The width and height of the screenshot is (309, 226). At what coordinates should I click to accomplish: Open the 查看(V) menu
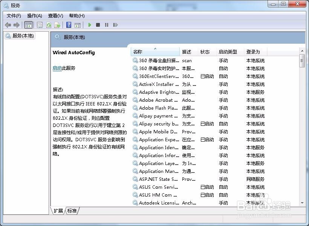pyautogui.click(x=55, y=16)
